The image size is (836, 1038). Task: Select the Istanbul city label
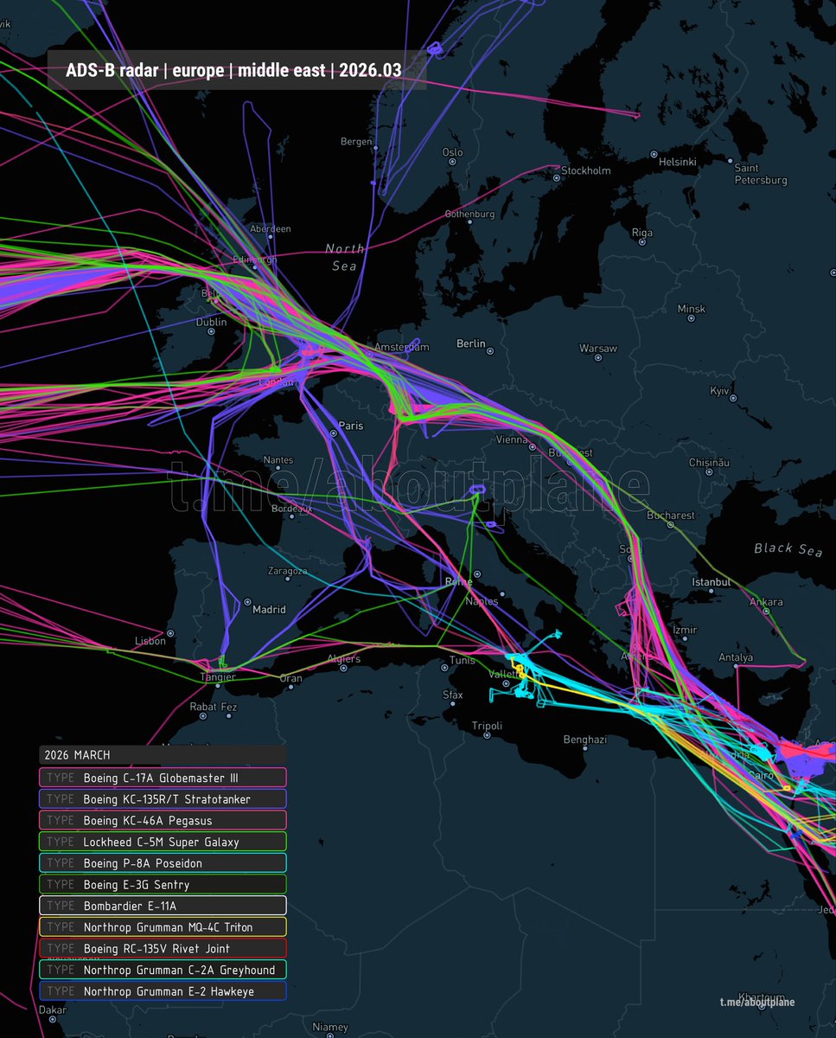click(x=711, y=583)
